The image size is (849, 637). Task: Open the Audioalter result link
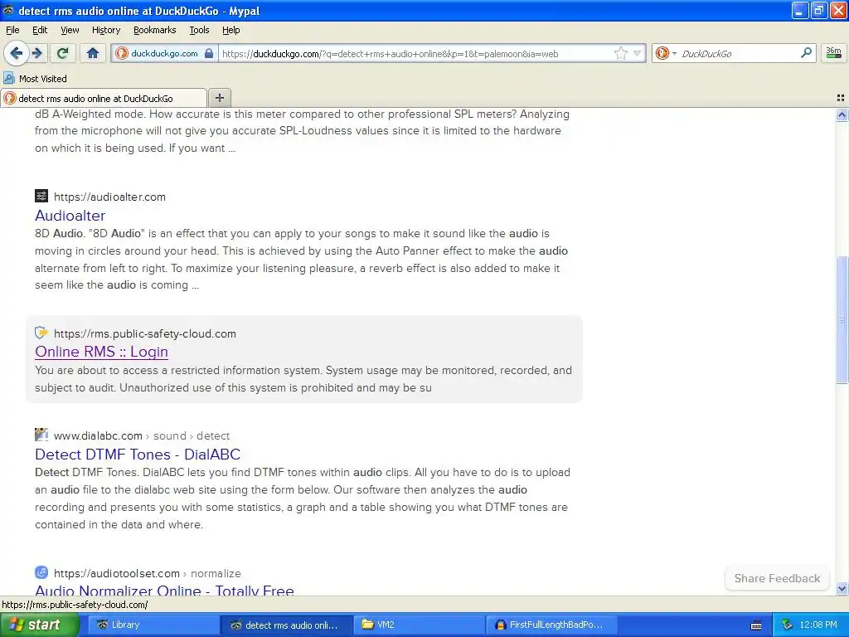pos(70,216)
